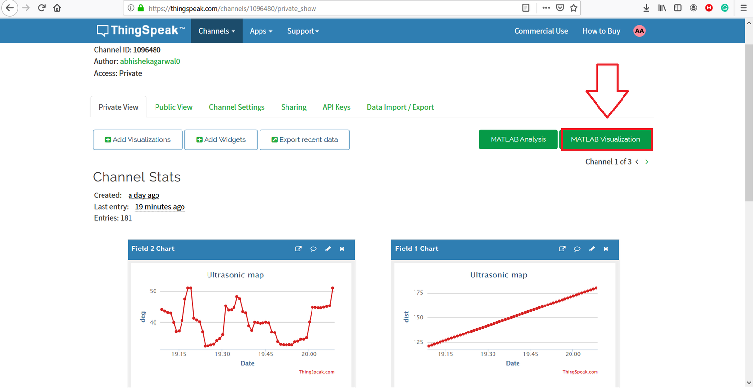
Task: Open comments on Field 1 Chart
Action: click(577, 249)
